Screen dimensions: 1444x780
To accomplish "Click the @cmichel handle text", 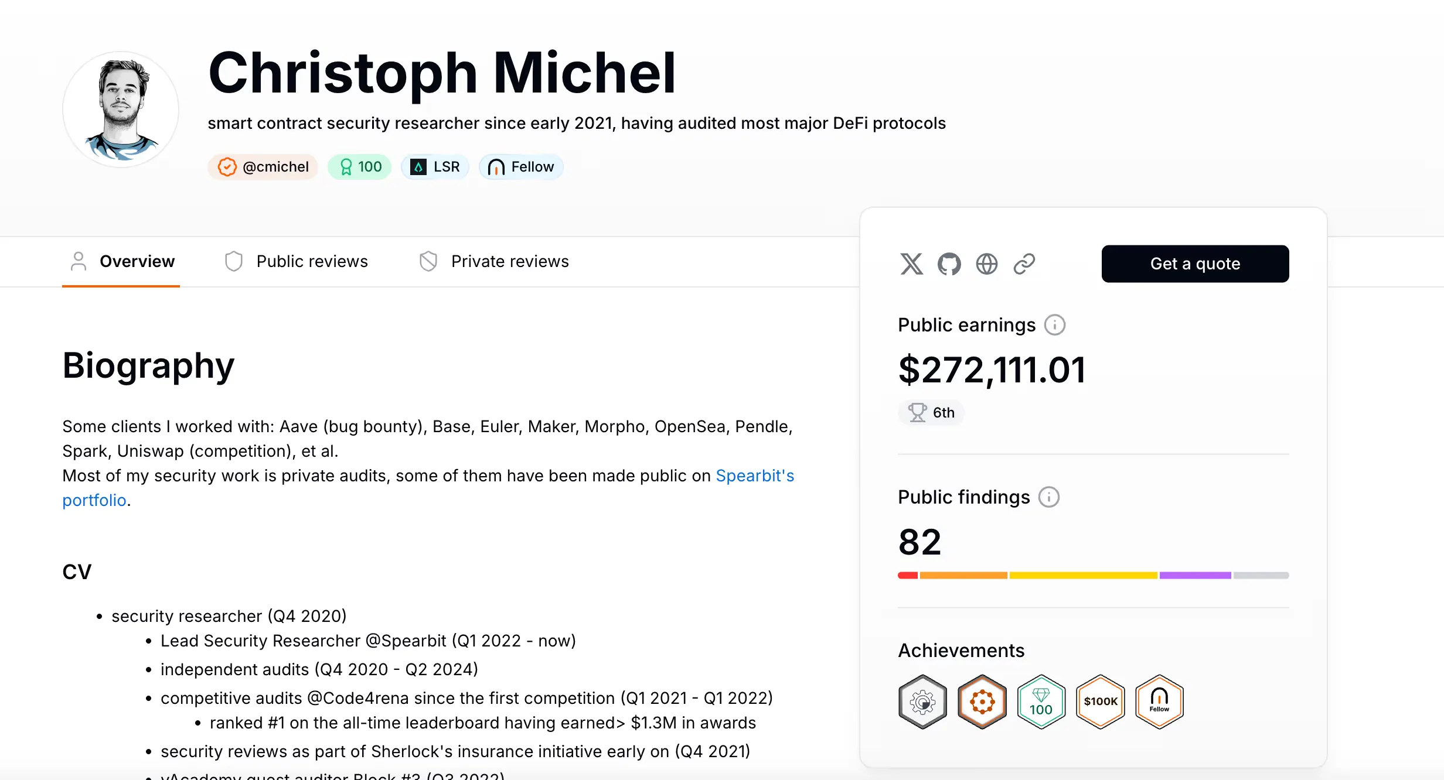I will 275,167.
